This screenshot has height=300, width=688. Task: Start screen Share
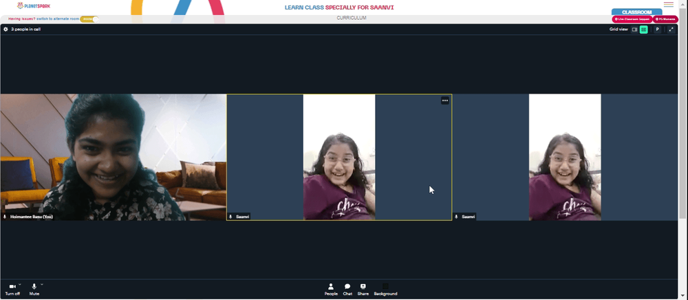click(363, 290)
